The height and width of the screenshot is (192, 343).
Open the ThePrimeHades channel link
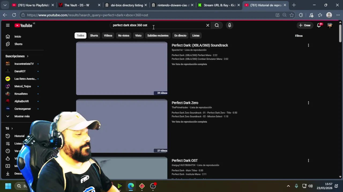180,107
